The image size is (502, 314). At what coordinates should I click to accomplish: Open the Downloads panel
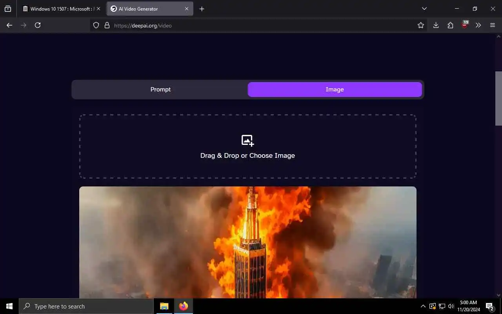pos(436,25)
